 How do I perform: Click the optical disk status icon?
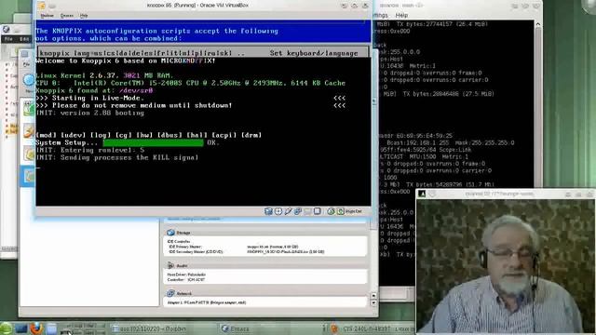pyautogui.click(x=278, y=211)
